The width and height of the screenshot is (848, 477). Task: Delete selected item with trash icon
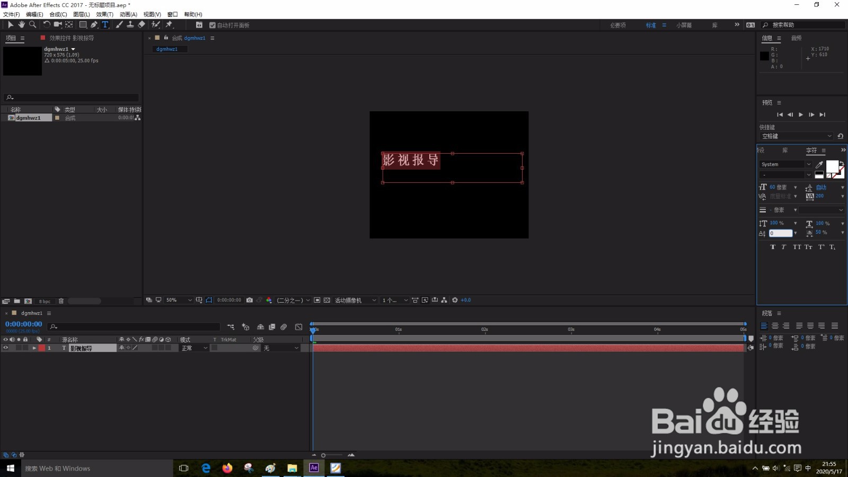click(61, 301)
